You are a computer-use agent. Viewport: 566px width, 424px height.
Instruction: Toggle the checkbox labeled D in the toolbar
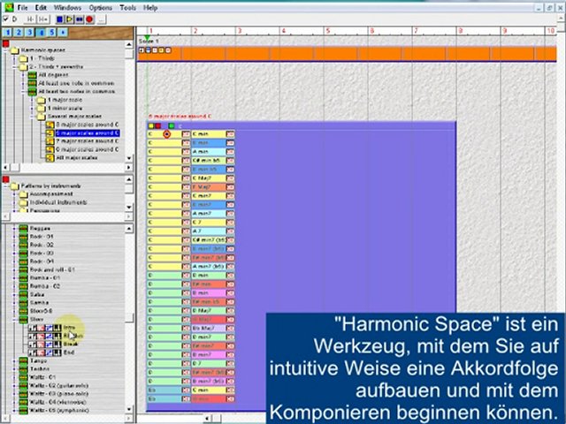6,19
